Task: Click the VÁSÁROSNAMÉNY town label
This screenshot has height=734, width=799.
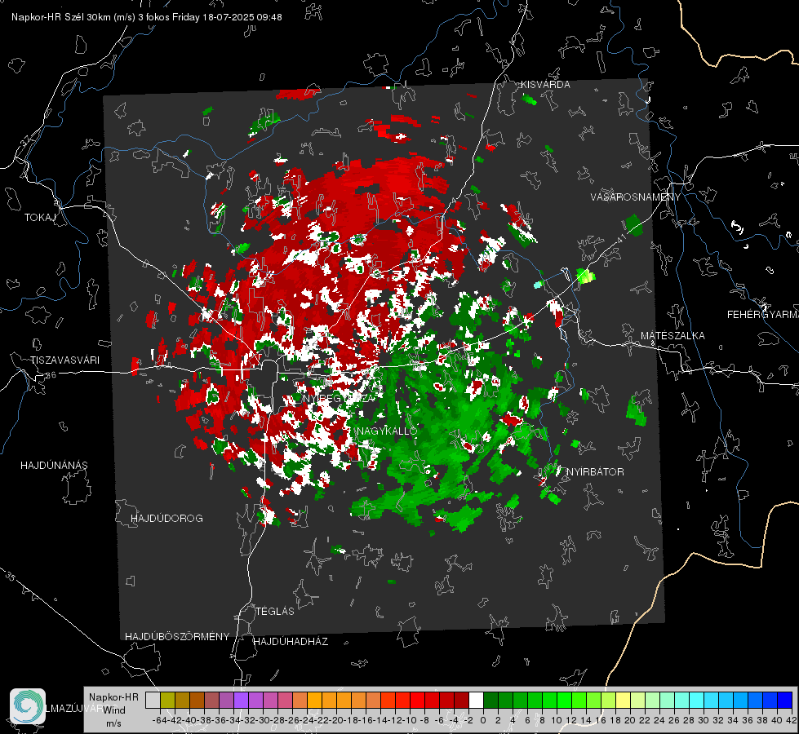Action: pos(636,197)
